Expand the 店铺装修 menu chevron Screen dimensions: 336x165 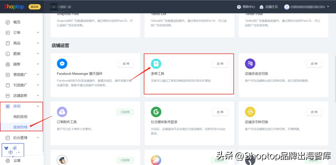(x=38, y=96)
